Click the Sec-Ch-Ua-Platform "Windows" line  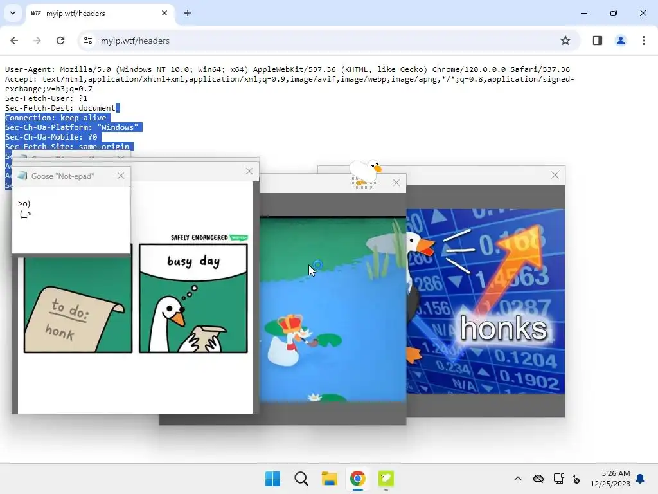click(x=72, y=127)
